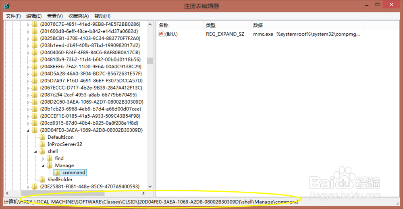Expand the {204D5A28-46A0-3F04-BD7C-B5672631E57F} key

click(28, 74)
